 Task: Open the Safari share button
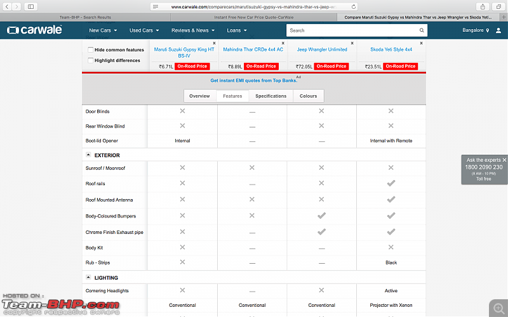483,6
